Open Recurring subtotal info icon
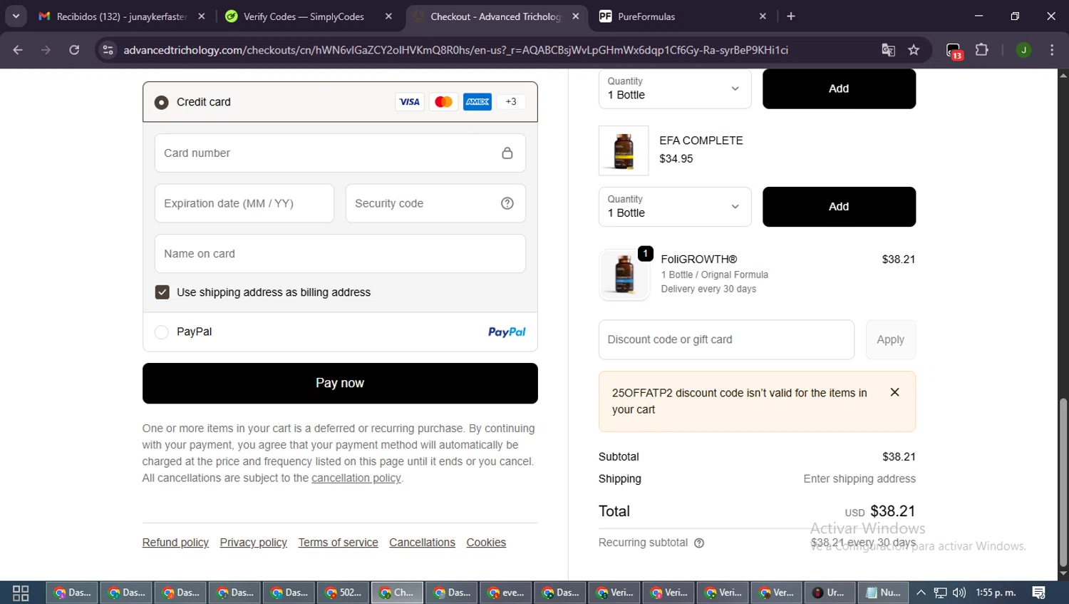The image size is (1069, 604). pyautogui.click(x=699, y=543)
